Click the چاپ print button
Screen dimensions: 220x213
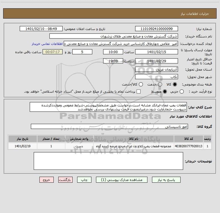84,180
